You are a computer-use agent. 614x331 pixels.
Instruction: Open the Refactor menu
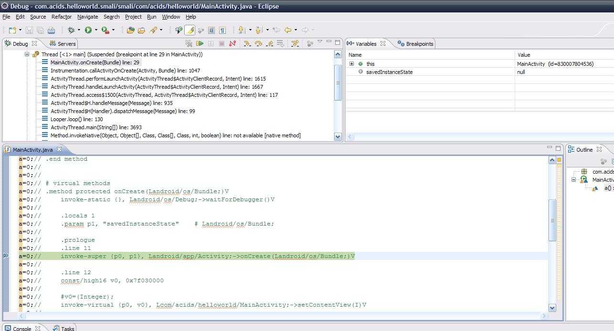[x=62, y=17]
